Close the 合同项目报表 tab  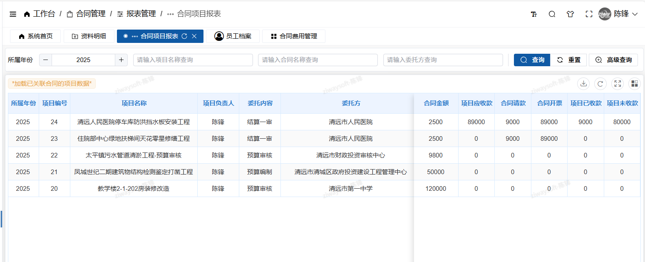194,36
